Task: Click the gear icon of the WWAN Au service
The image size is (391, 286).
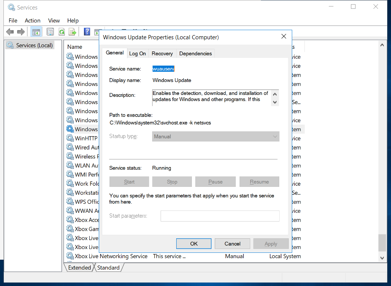Action: (x=70, y=210)
